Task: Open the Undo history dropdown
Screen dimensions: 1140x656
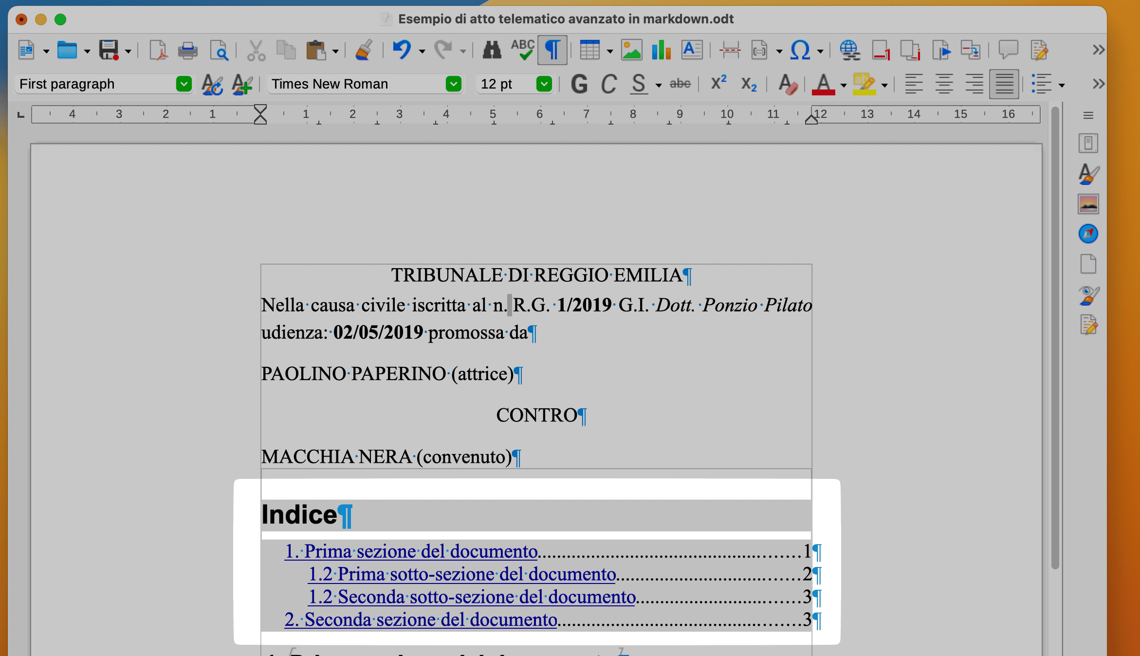Action: (422, 51)
